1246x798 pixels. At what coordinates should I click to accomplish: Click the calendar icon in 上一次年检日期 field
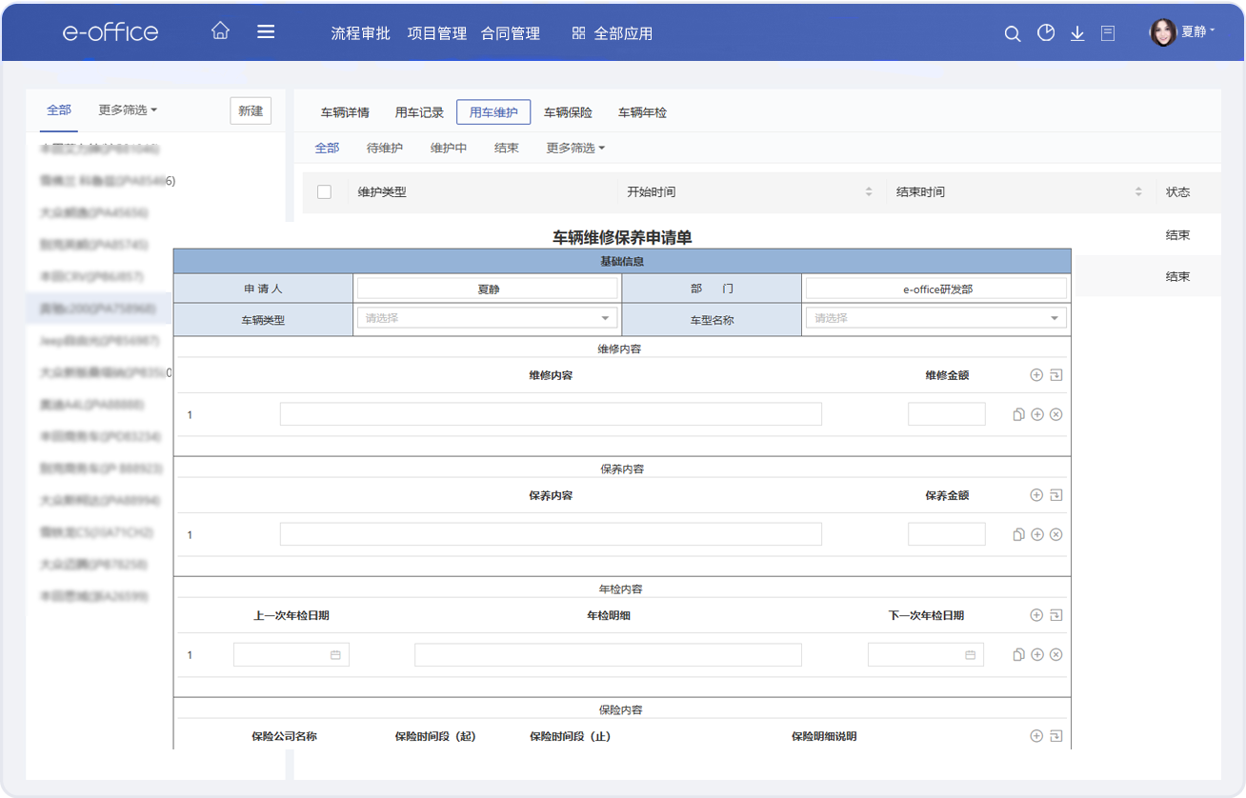coord(335,655)
